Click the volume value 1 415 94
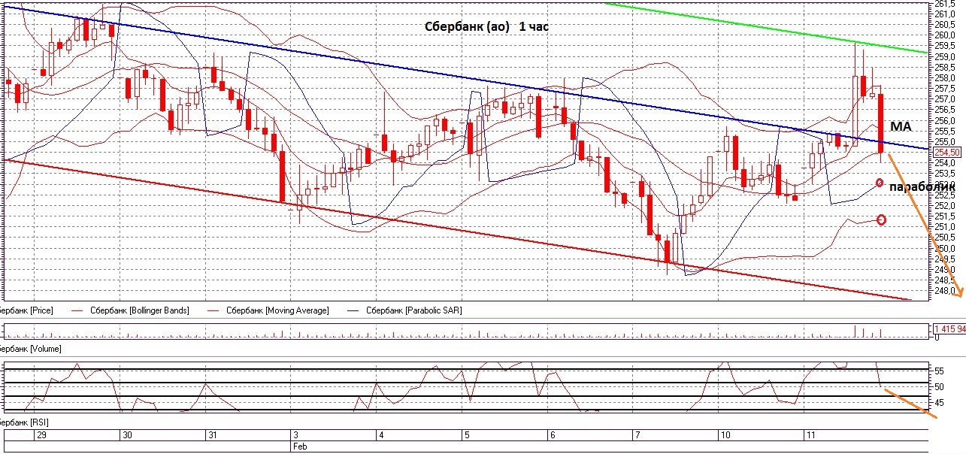This screenshot has height=454, width=966. point(948,328)
